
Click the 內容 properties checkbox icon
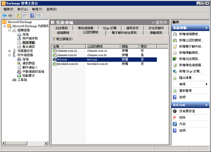click(x=175, y=124)
